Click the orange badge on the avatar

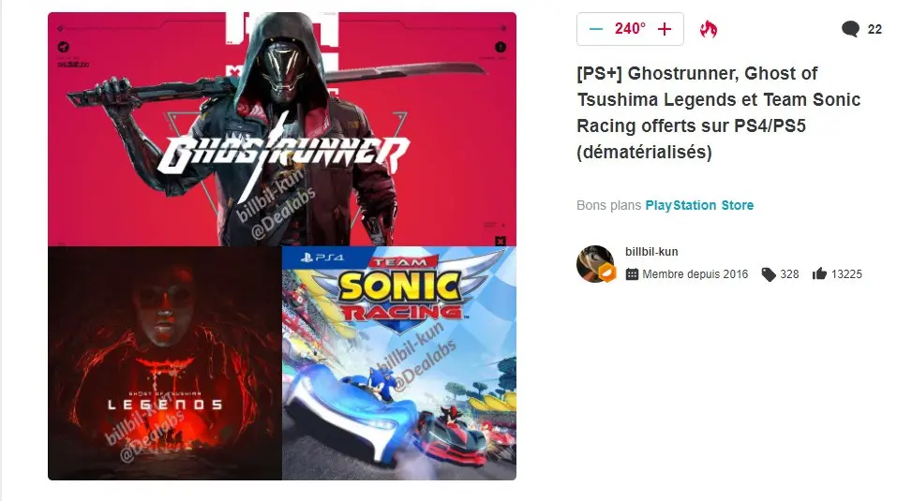607,273
